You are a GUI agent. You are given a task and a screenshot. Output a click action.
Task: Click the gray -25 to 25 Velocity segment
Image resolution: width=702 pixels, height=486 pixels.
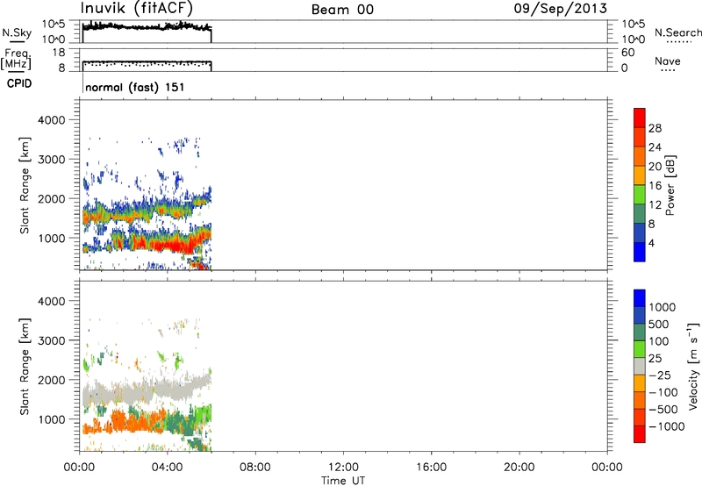(x=640, y=366)
